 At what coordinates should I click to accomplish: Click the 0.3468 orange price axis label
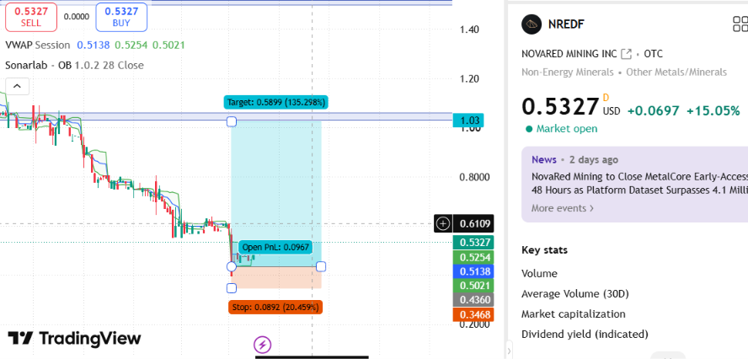(473, 314)
